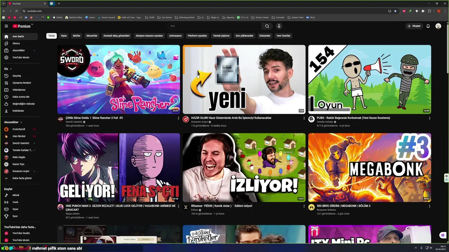This screenshot has width=449, height=252.
Task: Open YouTube Music in upper sidebar
Action: click(x=21, y=57)
